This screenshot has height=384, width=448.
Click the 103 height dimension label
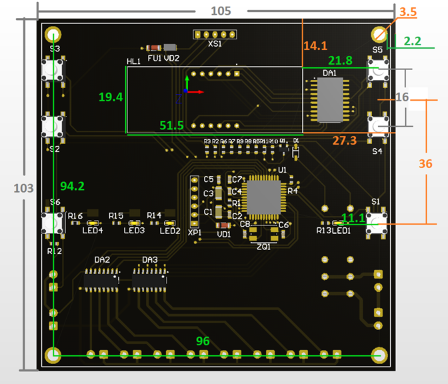click(x=23, y=188)
